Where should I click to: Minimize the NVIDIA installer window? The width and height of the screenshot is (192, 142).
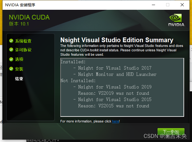(153, 5)
